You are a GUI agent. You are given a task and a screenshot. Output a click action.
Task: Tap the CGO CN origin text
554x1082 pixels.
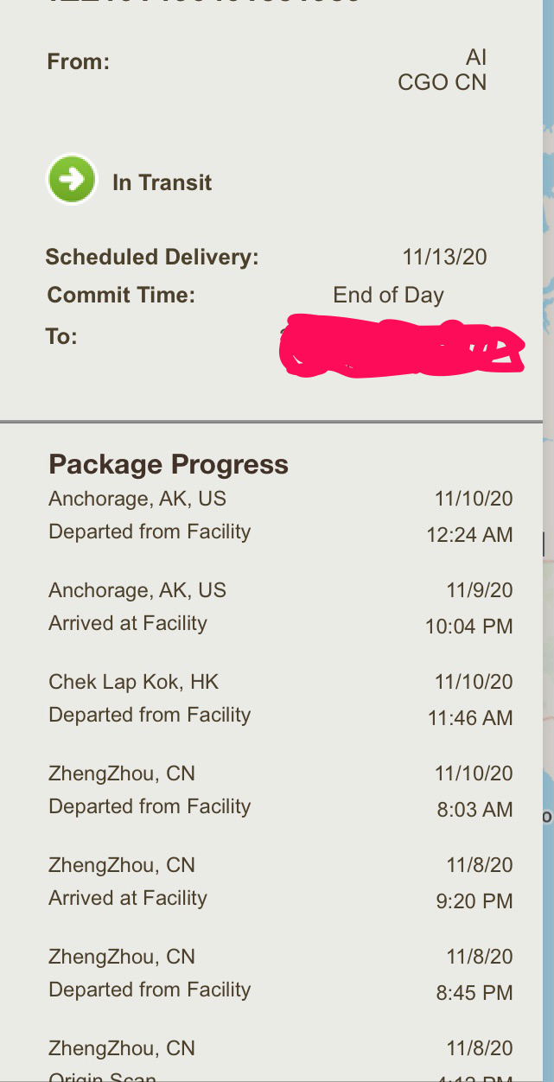click(x=442, y=82)
